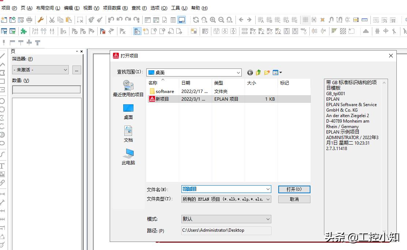Close the 页 navigator panel
Screen dimensions: 407x250
pos(82,52)
